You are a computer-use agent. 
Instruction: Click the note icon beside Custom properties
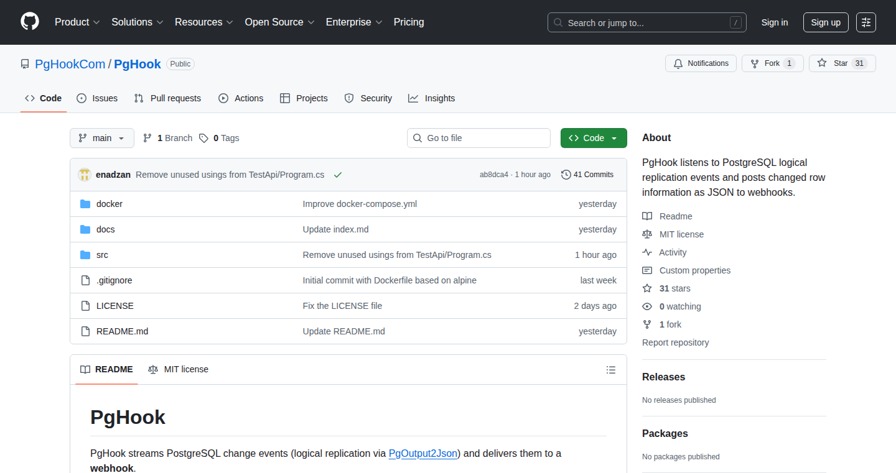point(647,270)
